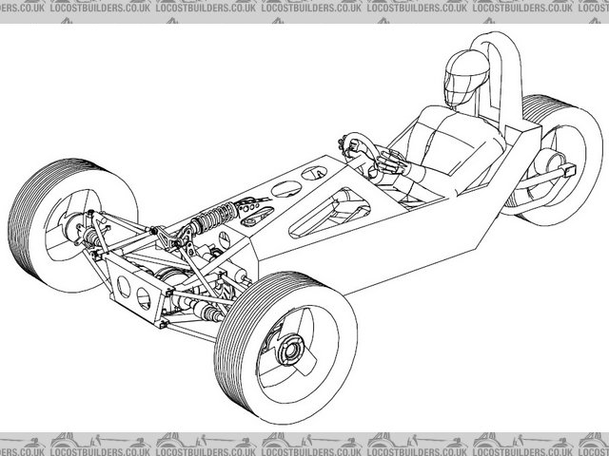Select the larger circular hole on top panel

[x=285, y=189]
